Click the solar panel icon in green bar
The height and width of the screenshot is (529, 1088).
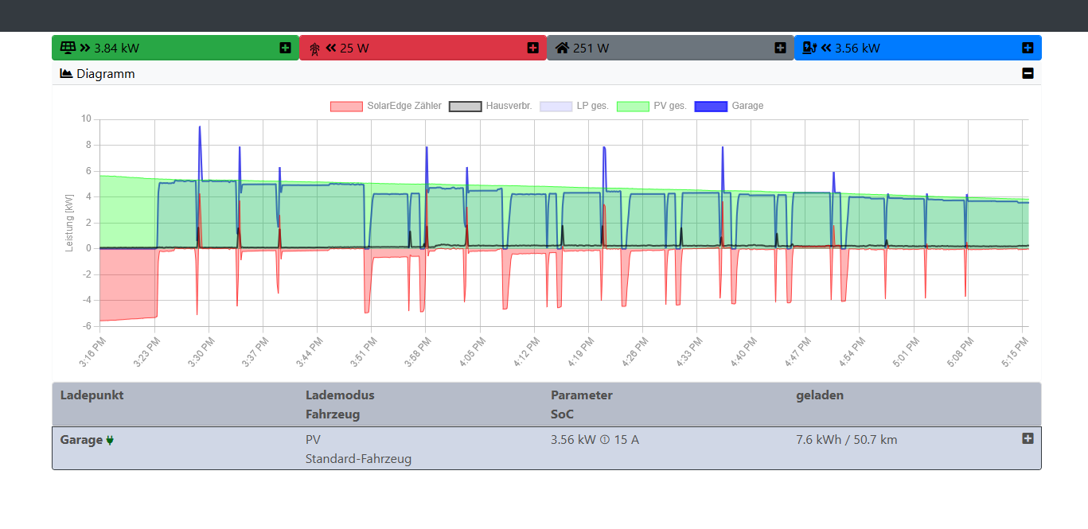click(68, 48)
